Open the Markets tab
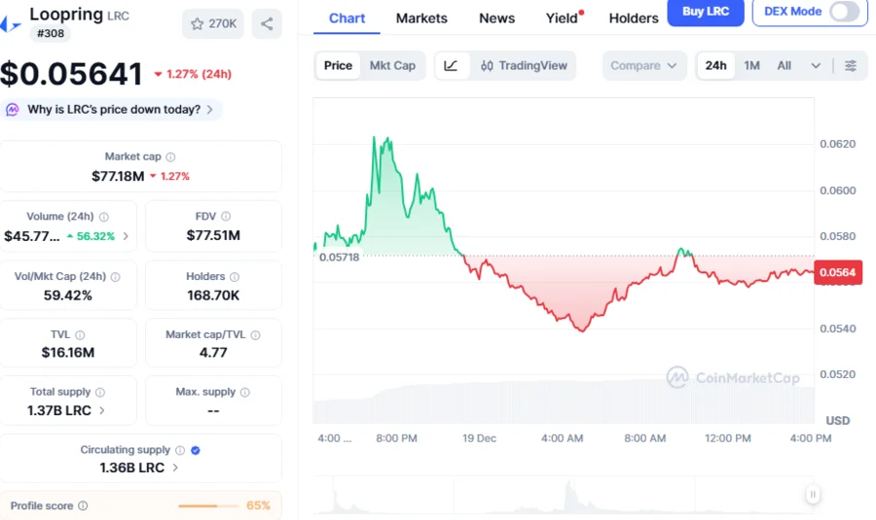 (421, 18)
